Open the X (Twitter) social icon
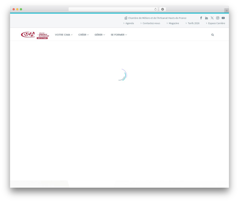The image size is (239, 202). pyautogui.click(x=212, y=18)
